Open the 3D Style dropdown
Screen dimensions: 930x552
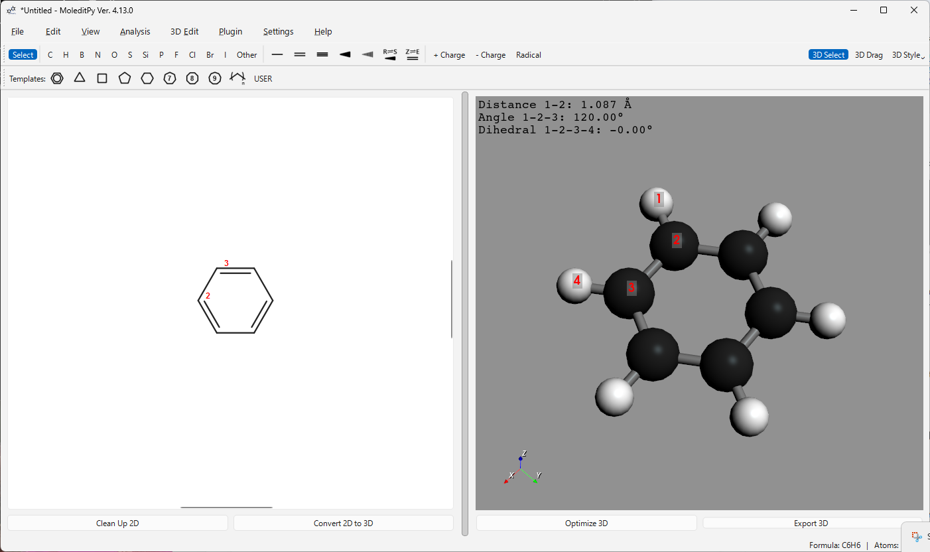(x=908, y=55)
